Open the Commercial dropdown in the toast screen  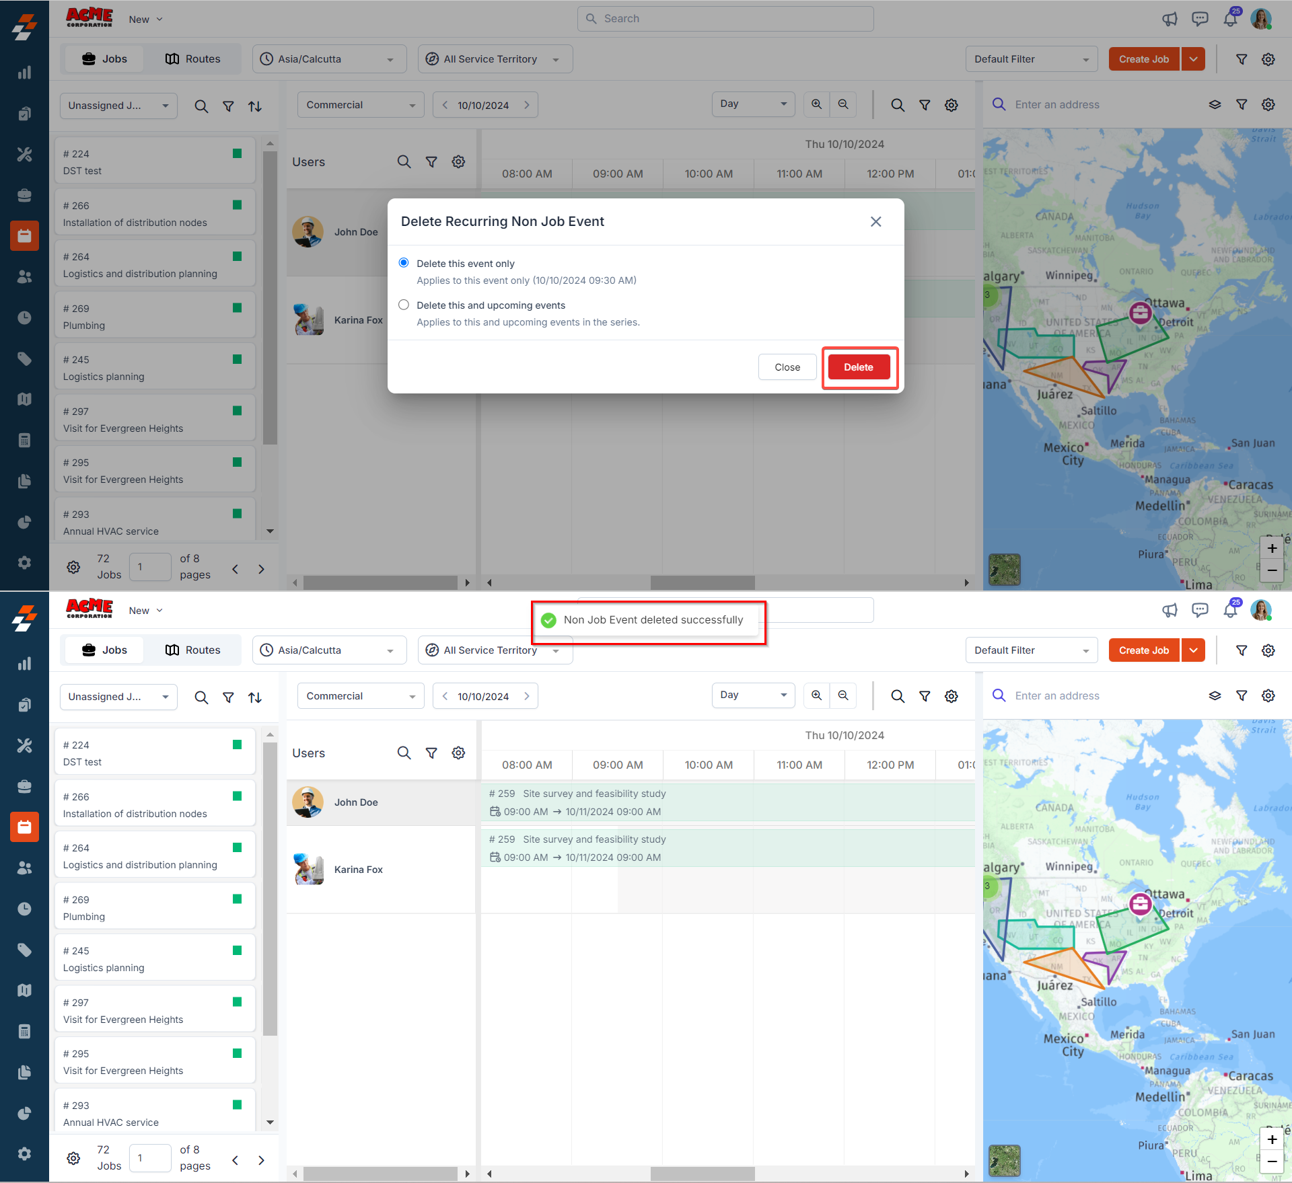[x=361, y=695]
